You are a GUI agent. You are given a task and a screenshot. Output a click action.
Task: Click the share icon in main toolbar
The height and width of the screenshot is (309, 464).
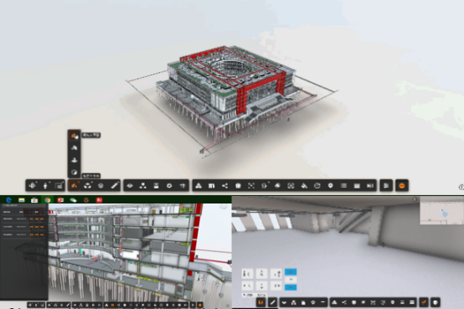coord(225,186)
